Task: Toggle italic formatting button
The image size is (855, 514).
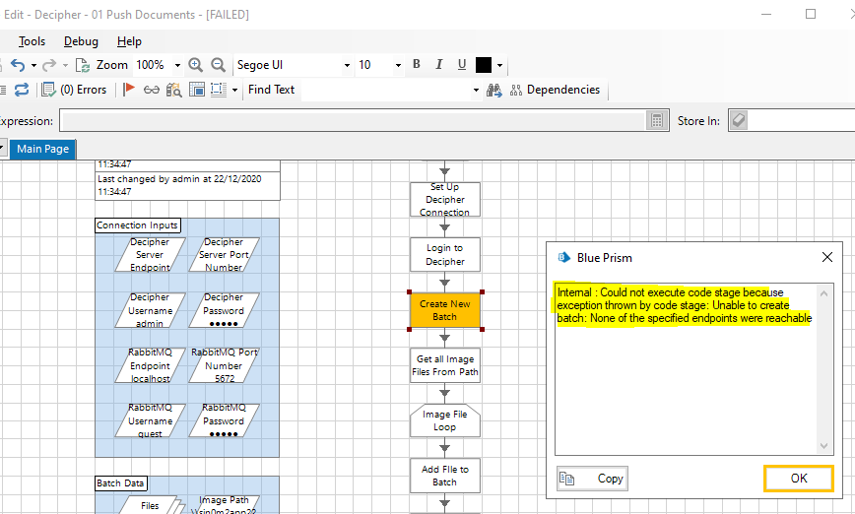Action: [x=438, y=65]
